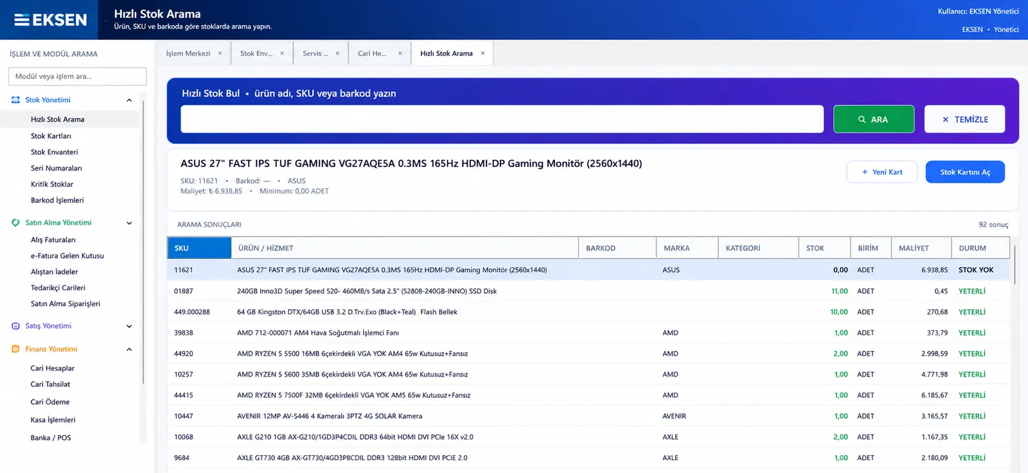Select the AVENIR 12MP SOLAR Kamera row
The image size is (1028, 473).
(589, 416)
